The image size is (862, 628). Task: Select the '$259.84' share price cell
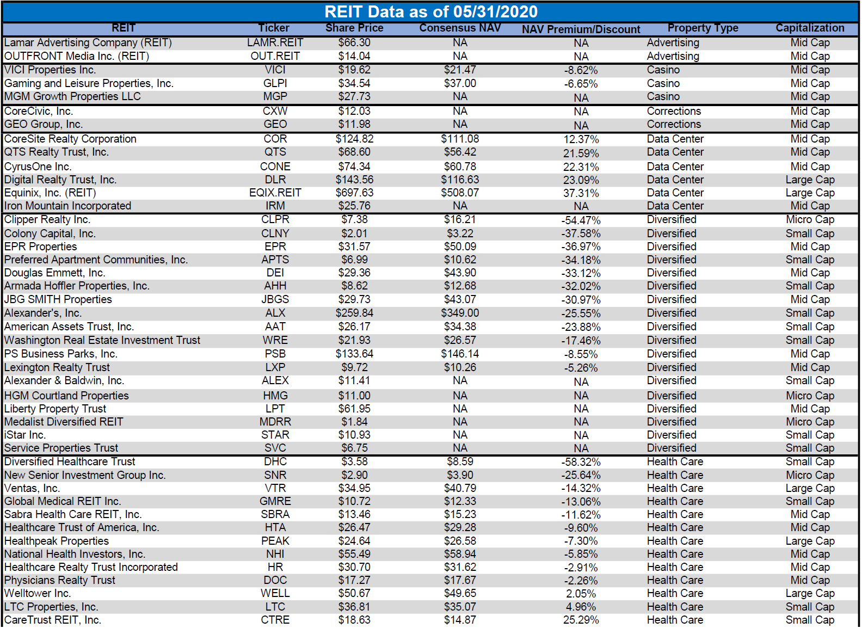(x=354, y=313)
